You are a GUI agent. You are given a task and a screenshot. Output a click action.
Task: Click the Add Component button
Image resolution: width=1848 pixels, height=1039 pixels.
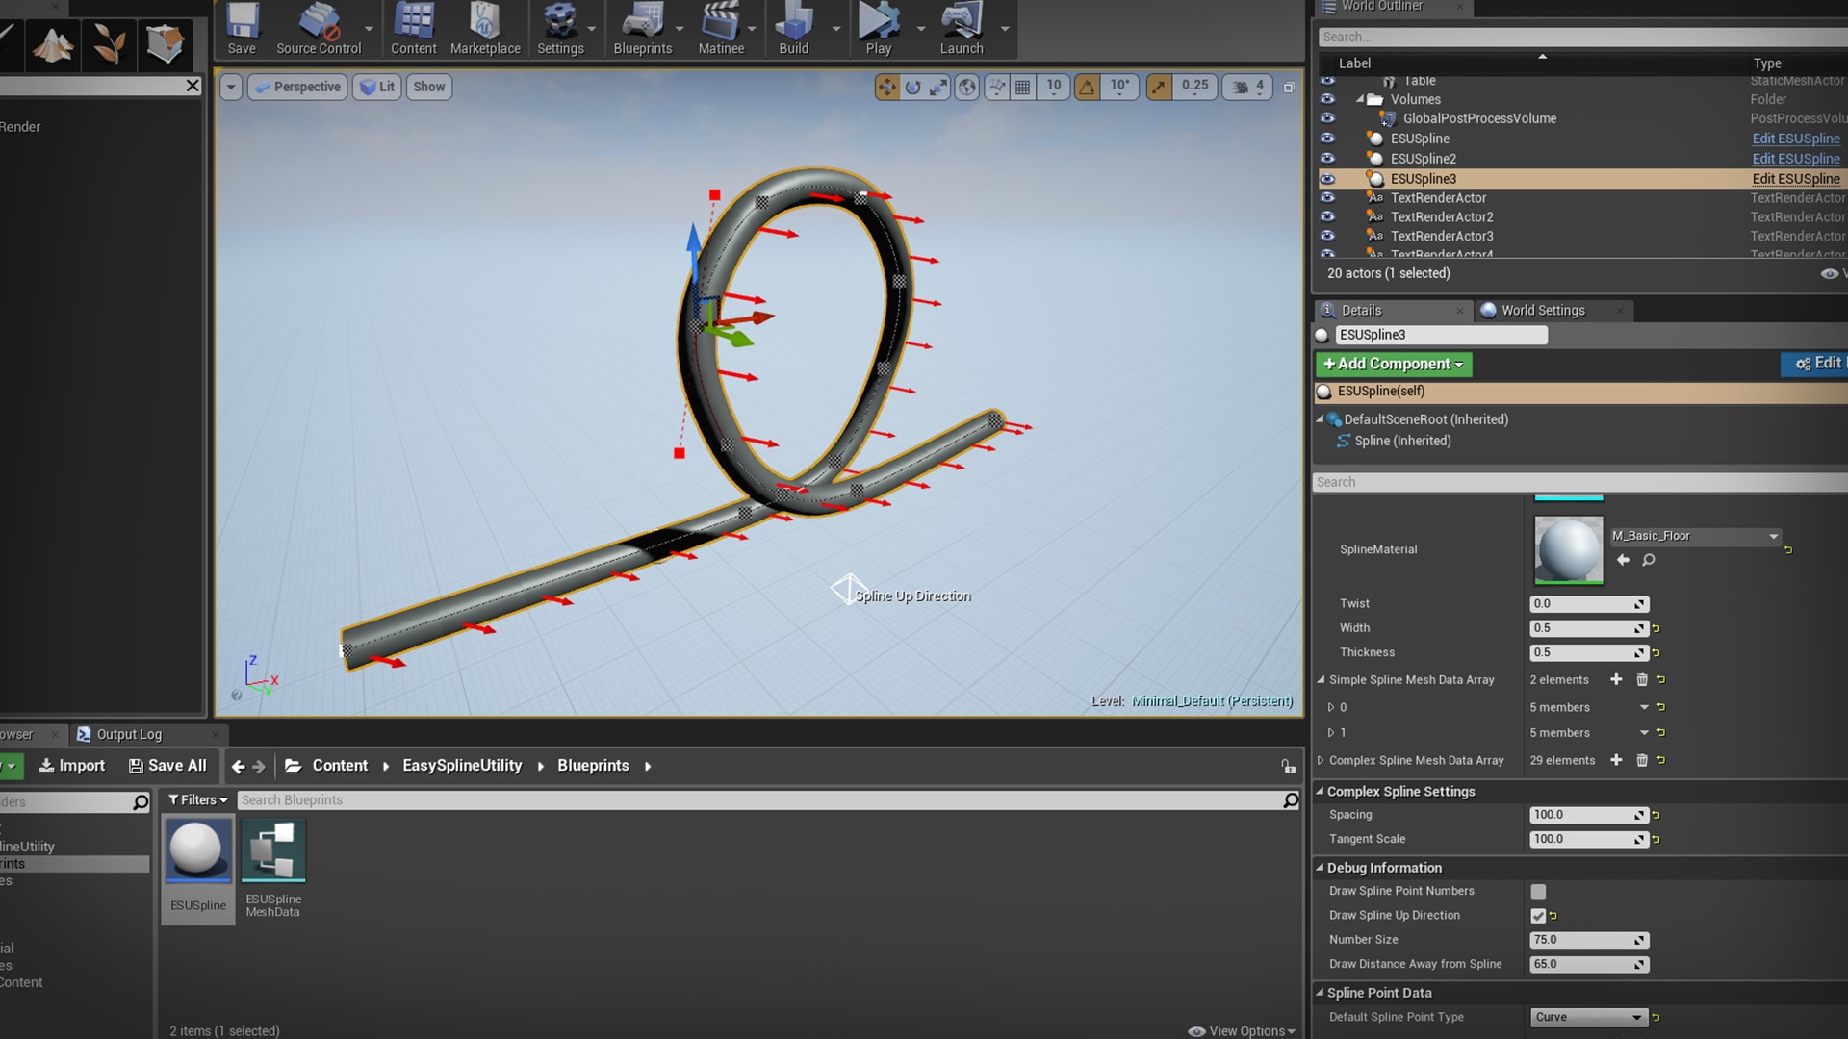point(1393,364)
